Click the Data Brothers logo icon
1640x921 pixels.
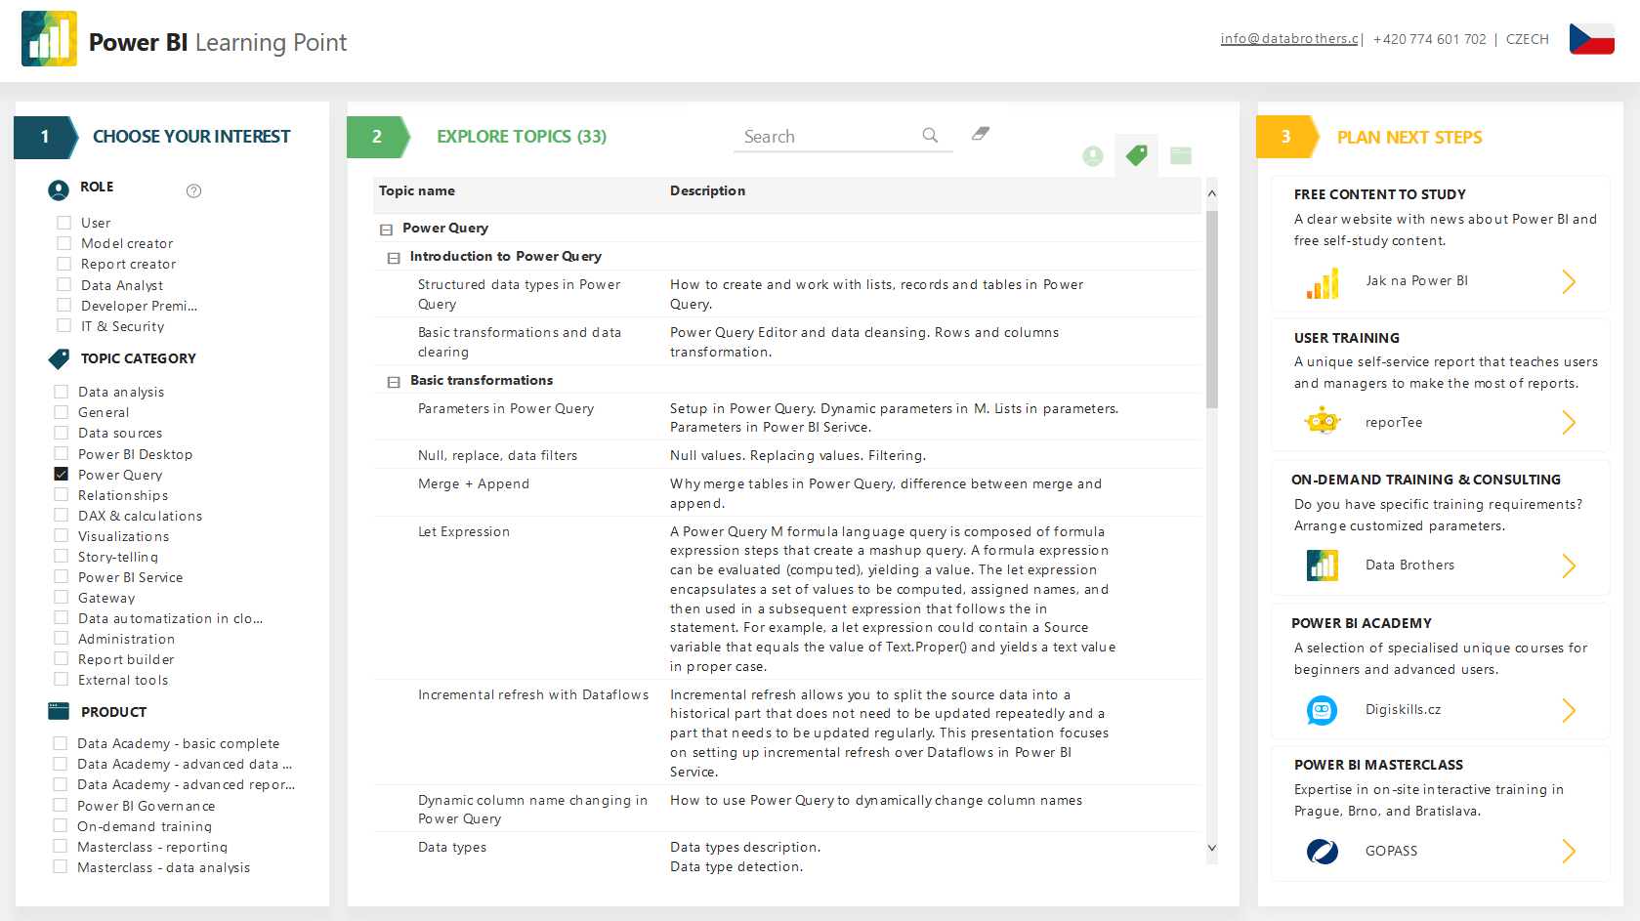[1323, 565]
